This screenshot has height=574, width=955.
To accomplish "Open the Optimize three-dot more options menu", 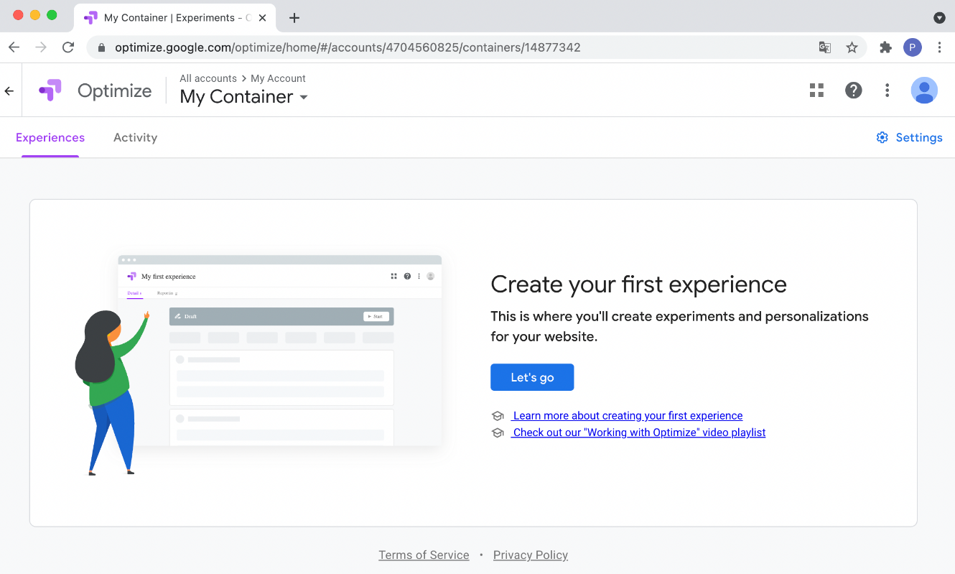I will pyautogui.click(x=888, y=90).
